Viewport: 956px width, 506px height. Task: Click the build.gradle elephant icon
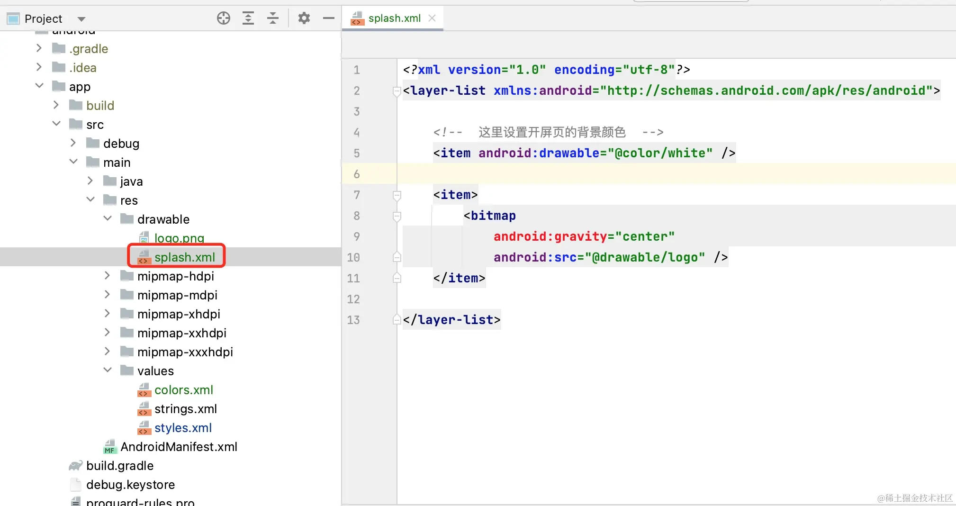(76, 465)
